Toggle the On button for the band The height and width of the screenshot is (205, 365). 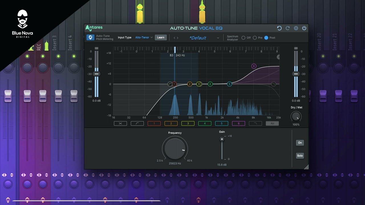[300, 143]
